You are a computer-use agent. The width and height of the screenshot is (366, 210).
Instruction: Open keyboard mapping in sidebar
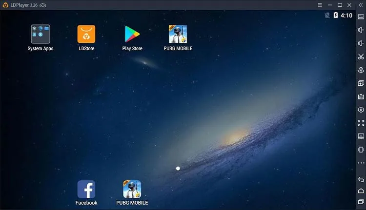(x=361, y=17)
